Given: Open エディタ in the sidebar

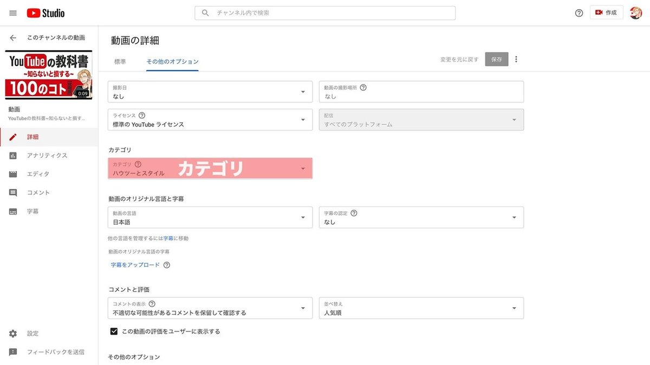Looking at the screenshot, I should (49, 174).
